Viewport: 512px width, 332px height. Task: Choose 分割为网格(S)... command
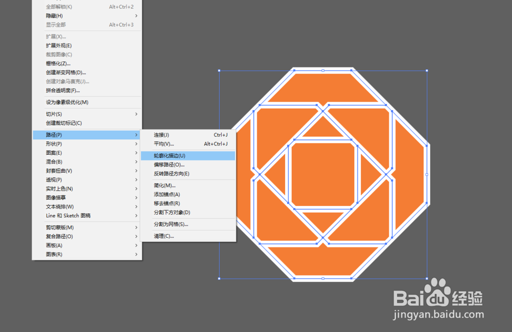pyautogui.click(x=188, y=224)
